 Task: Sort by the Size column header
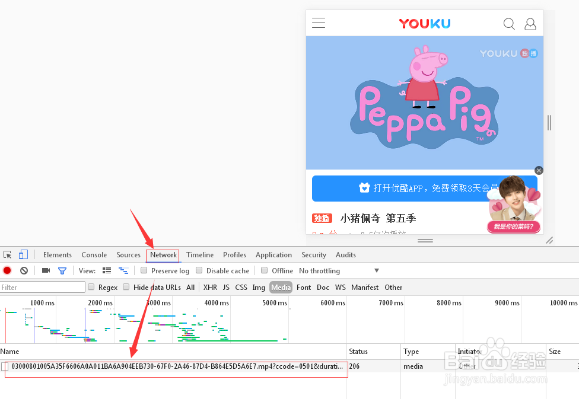point(562,352)
